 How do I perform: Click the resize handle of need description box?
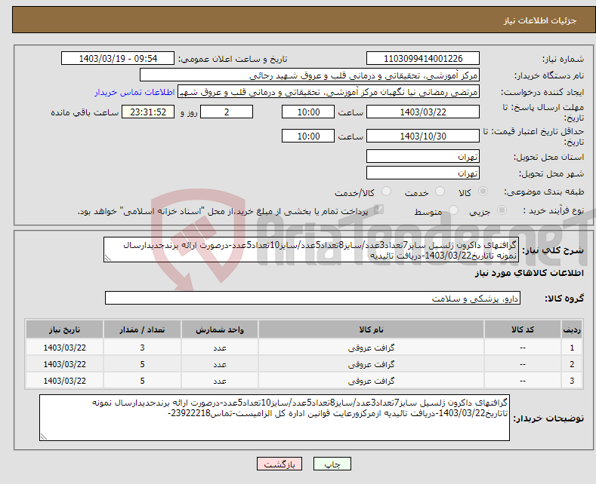(x=108, y=258)
